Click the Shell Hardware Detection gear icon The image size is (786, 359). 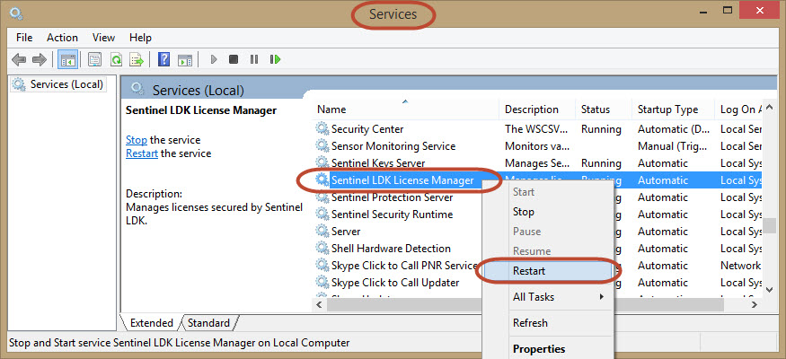pos(322,249)
